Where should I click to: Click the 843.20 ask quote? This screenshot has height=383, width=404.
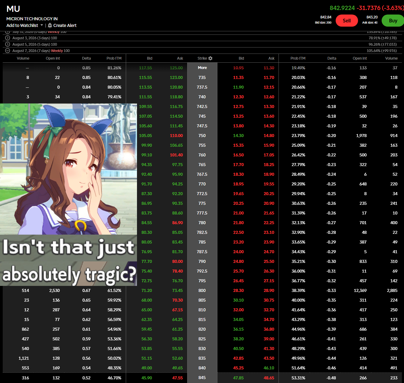click(372, 17)
